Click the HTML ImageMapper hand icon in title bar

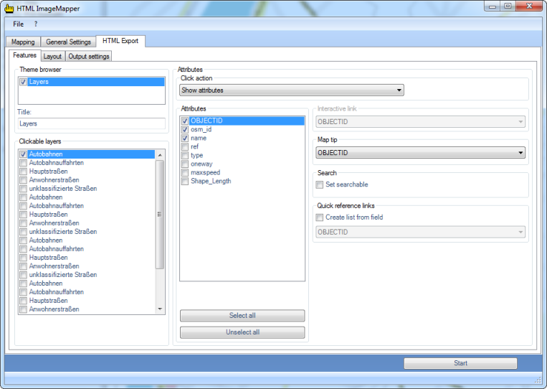click(x=9, y=7)
